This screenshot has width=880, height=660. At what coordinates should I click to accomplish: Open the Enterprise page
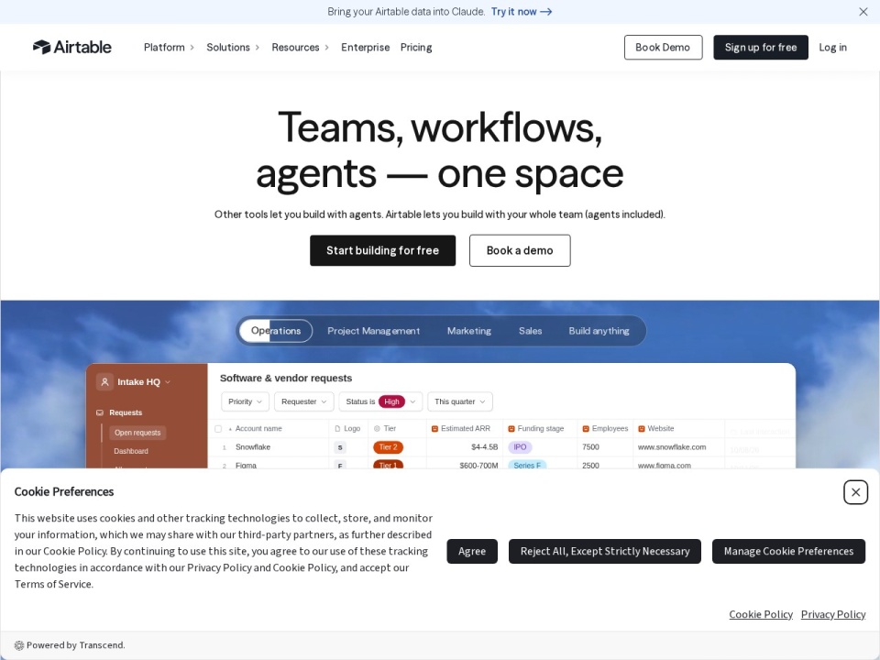[366, 47]
